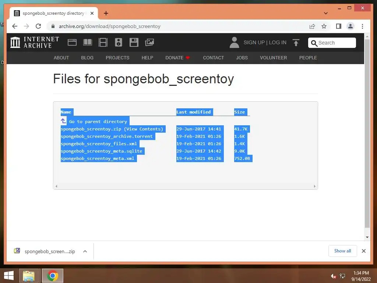Open the HELP menu item
The width and height of the screenshot is (377, 283).
tap(147, 58)
